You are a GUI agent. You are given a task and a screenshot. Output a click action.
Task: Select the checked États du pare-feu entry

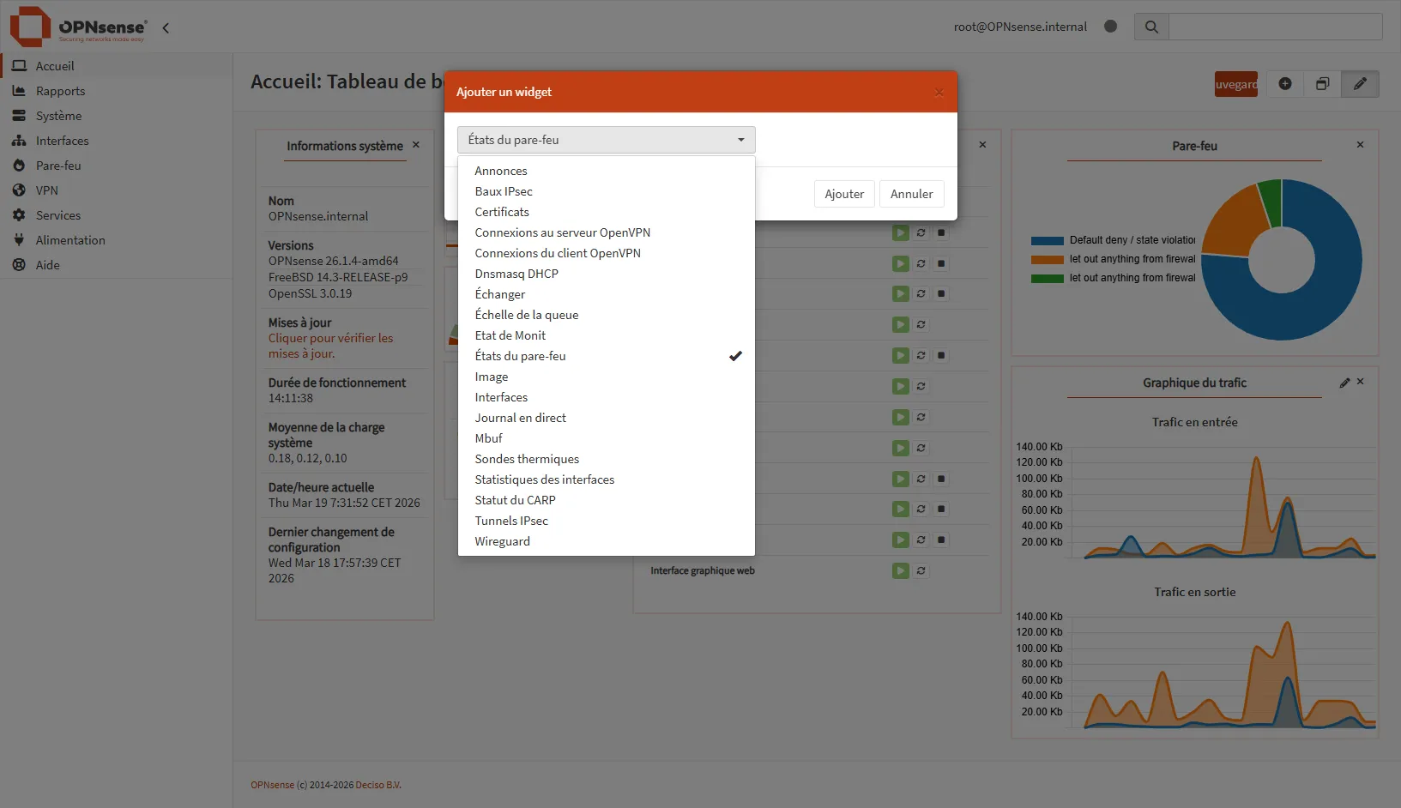(521, 355)
